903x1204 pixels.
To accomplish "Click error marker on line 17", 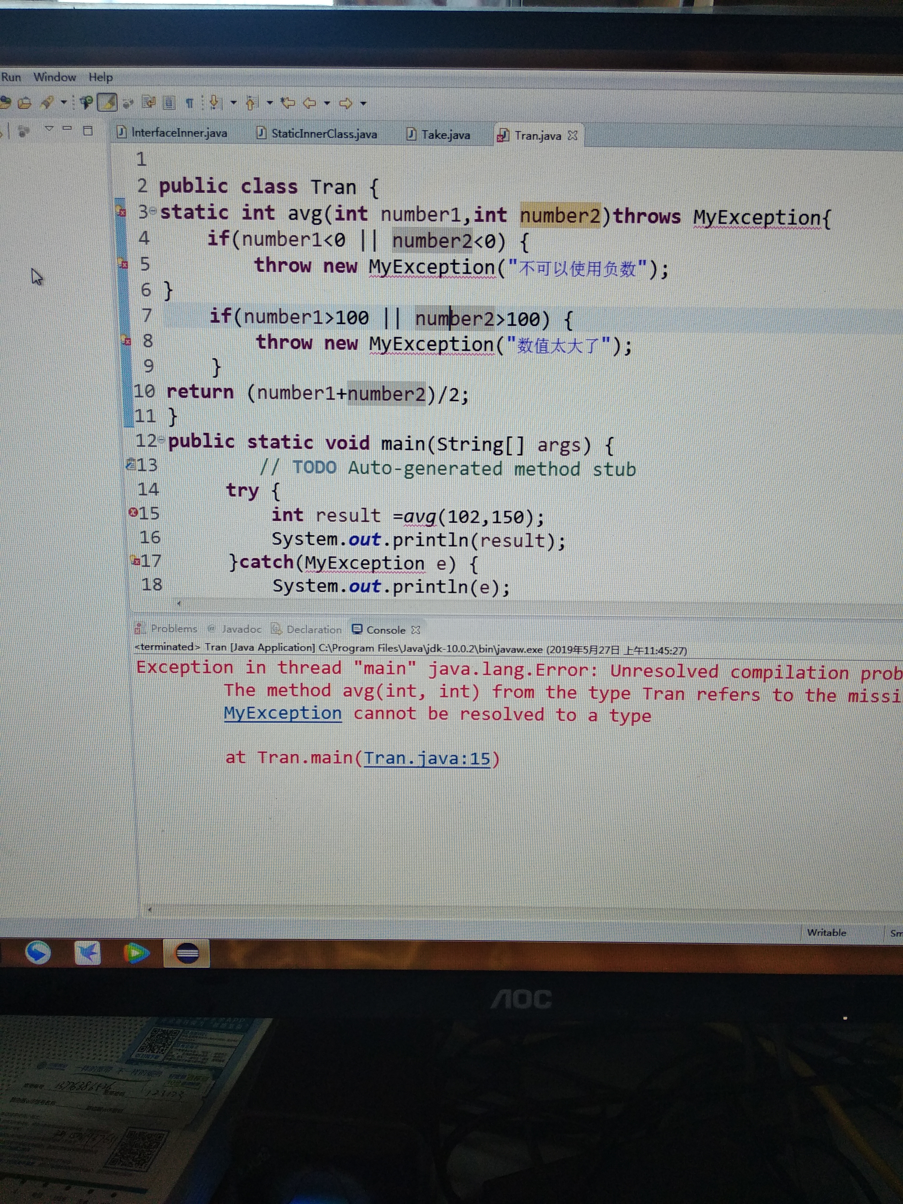I will [x=135, y=560].
